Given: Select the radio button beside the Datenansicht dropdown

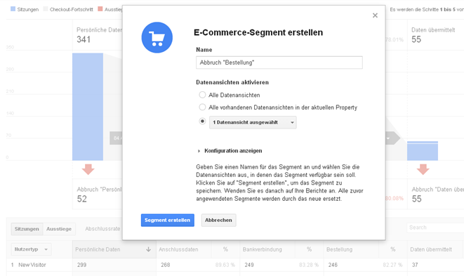Looking at the screenshot, I should [202, 121].
